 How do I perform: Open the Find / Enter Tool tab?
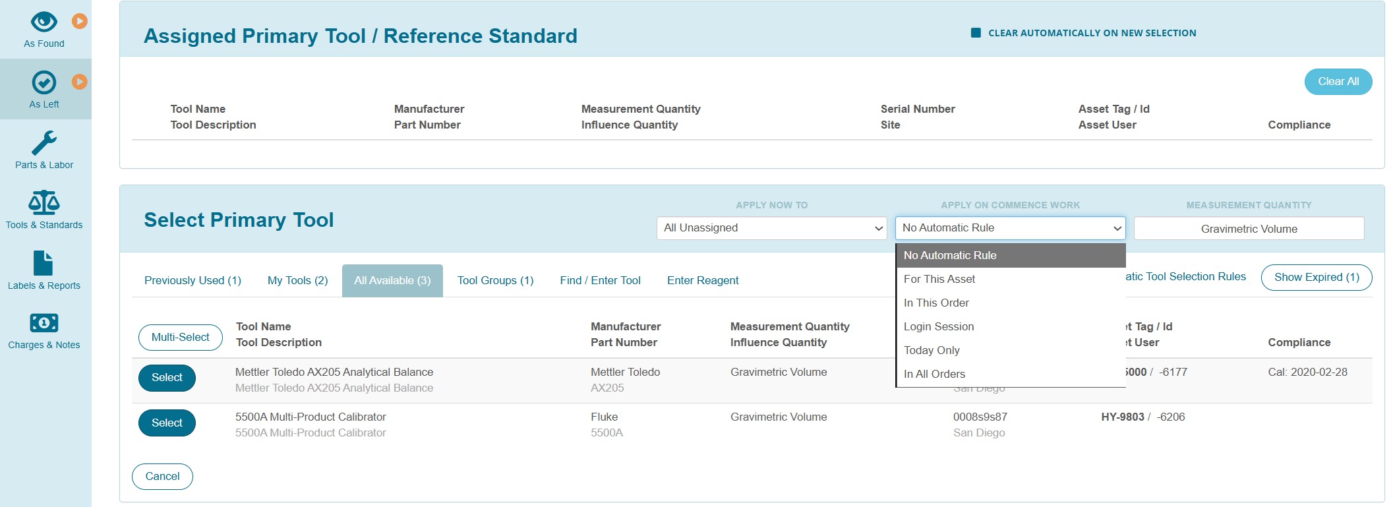pos(600,281)
